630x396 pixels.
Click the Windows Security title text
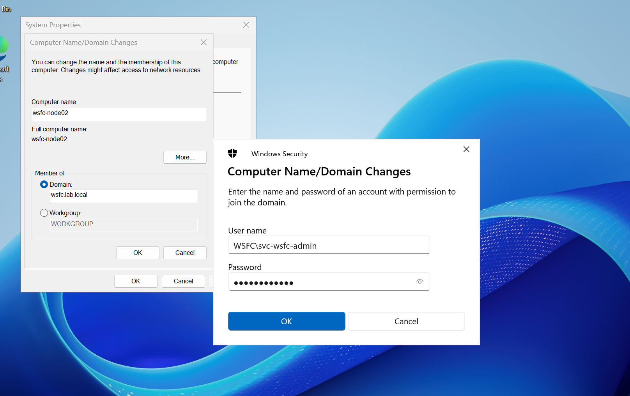click(x=280, y=154)
